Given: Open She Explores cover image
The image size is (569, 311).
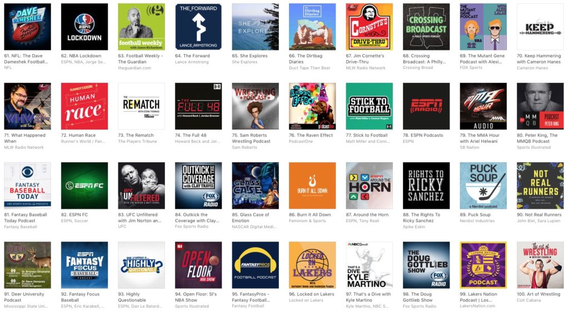Looking at the screenshot, I should click(x=255, y=27).
